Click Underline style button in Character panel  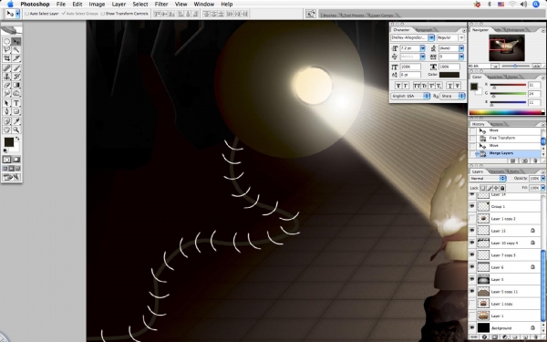click(x=450, y=86)
